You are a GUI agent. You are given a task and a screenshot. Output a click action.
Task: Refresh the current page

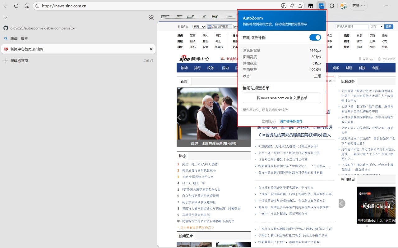click(x=16, y=6)
